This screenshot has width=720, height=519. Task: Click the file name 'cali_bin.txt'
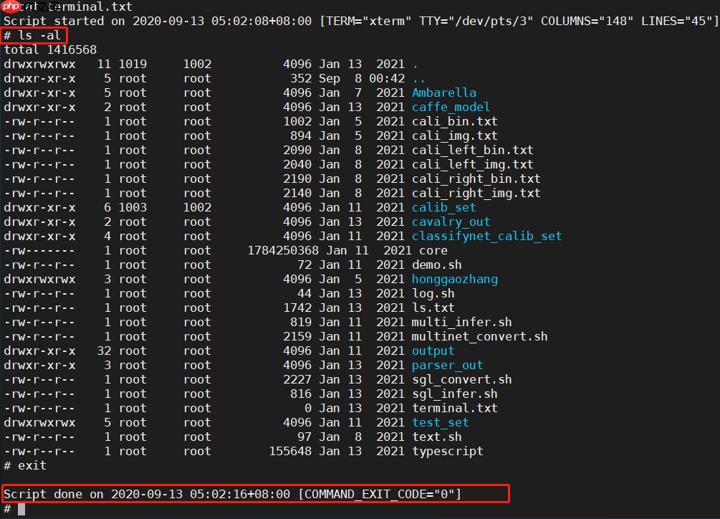coord(455,121)
